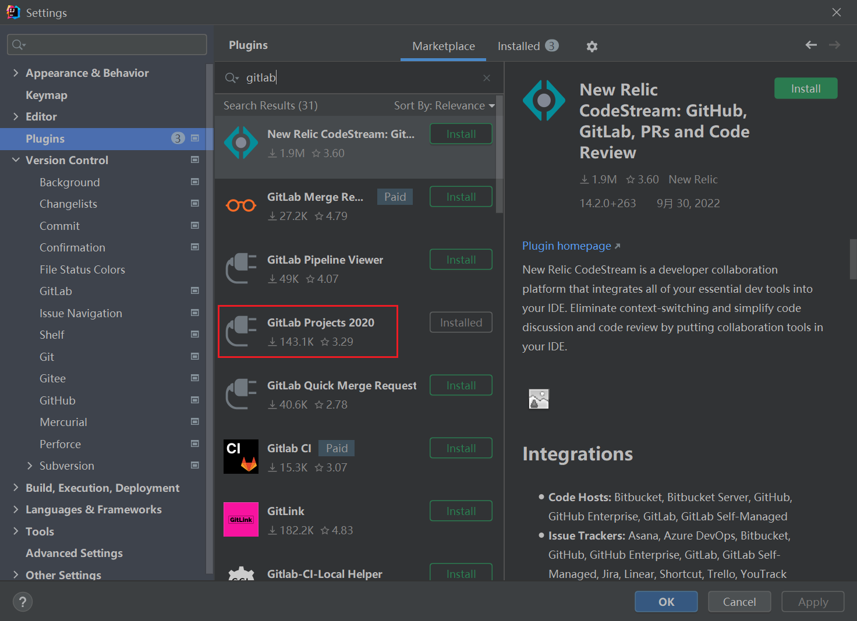Expand Languages & Frameworks section

click(x=16, y=509)
